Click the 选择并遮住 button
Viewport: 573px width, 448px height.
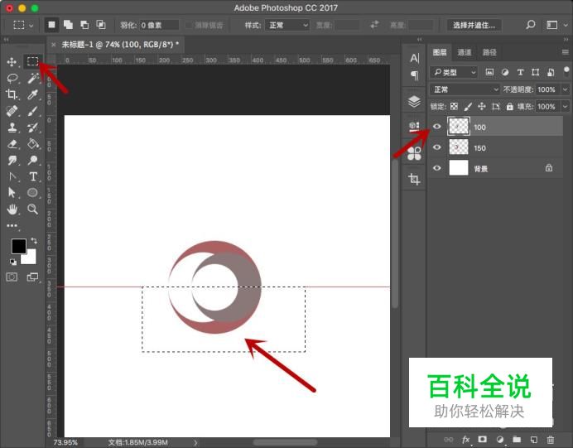[474, 25]
